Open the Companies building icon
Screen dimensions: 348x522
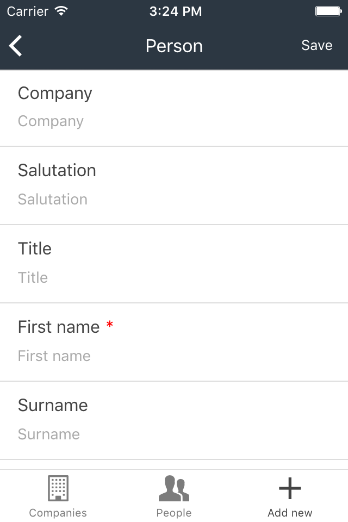tap(58, 488)
